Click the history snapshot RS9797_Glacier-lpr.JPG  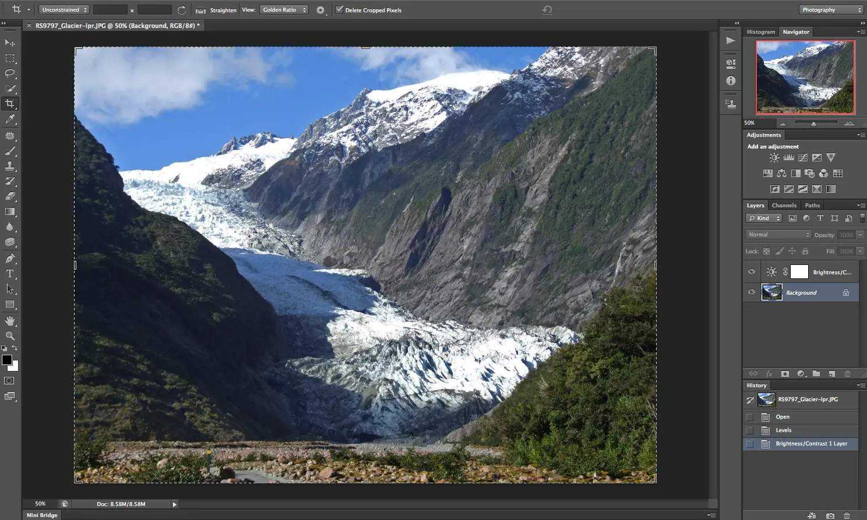(x=801, y=399)
